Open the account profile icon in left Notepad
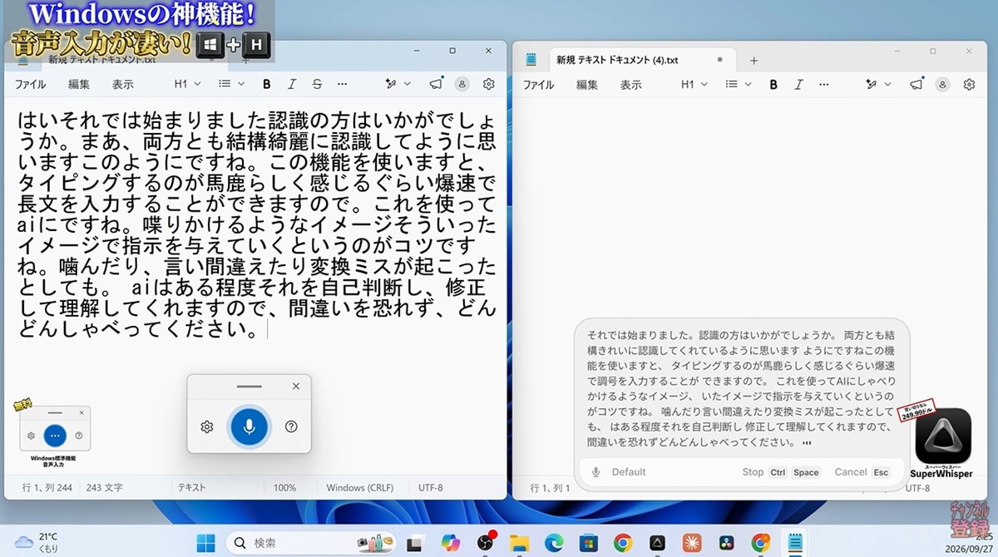 (x=462, y=84)
